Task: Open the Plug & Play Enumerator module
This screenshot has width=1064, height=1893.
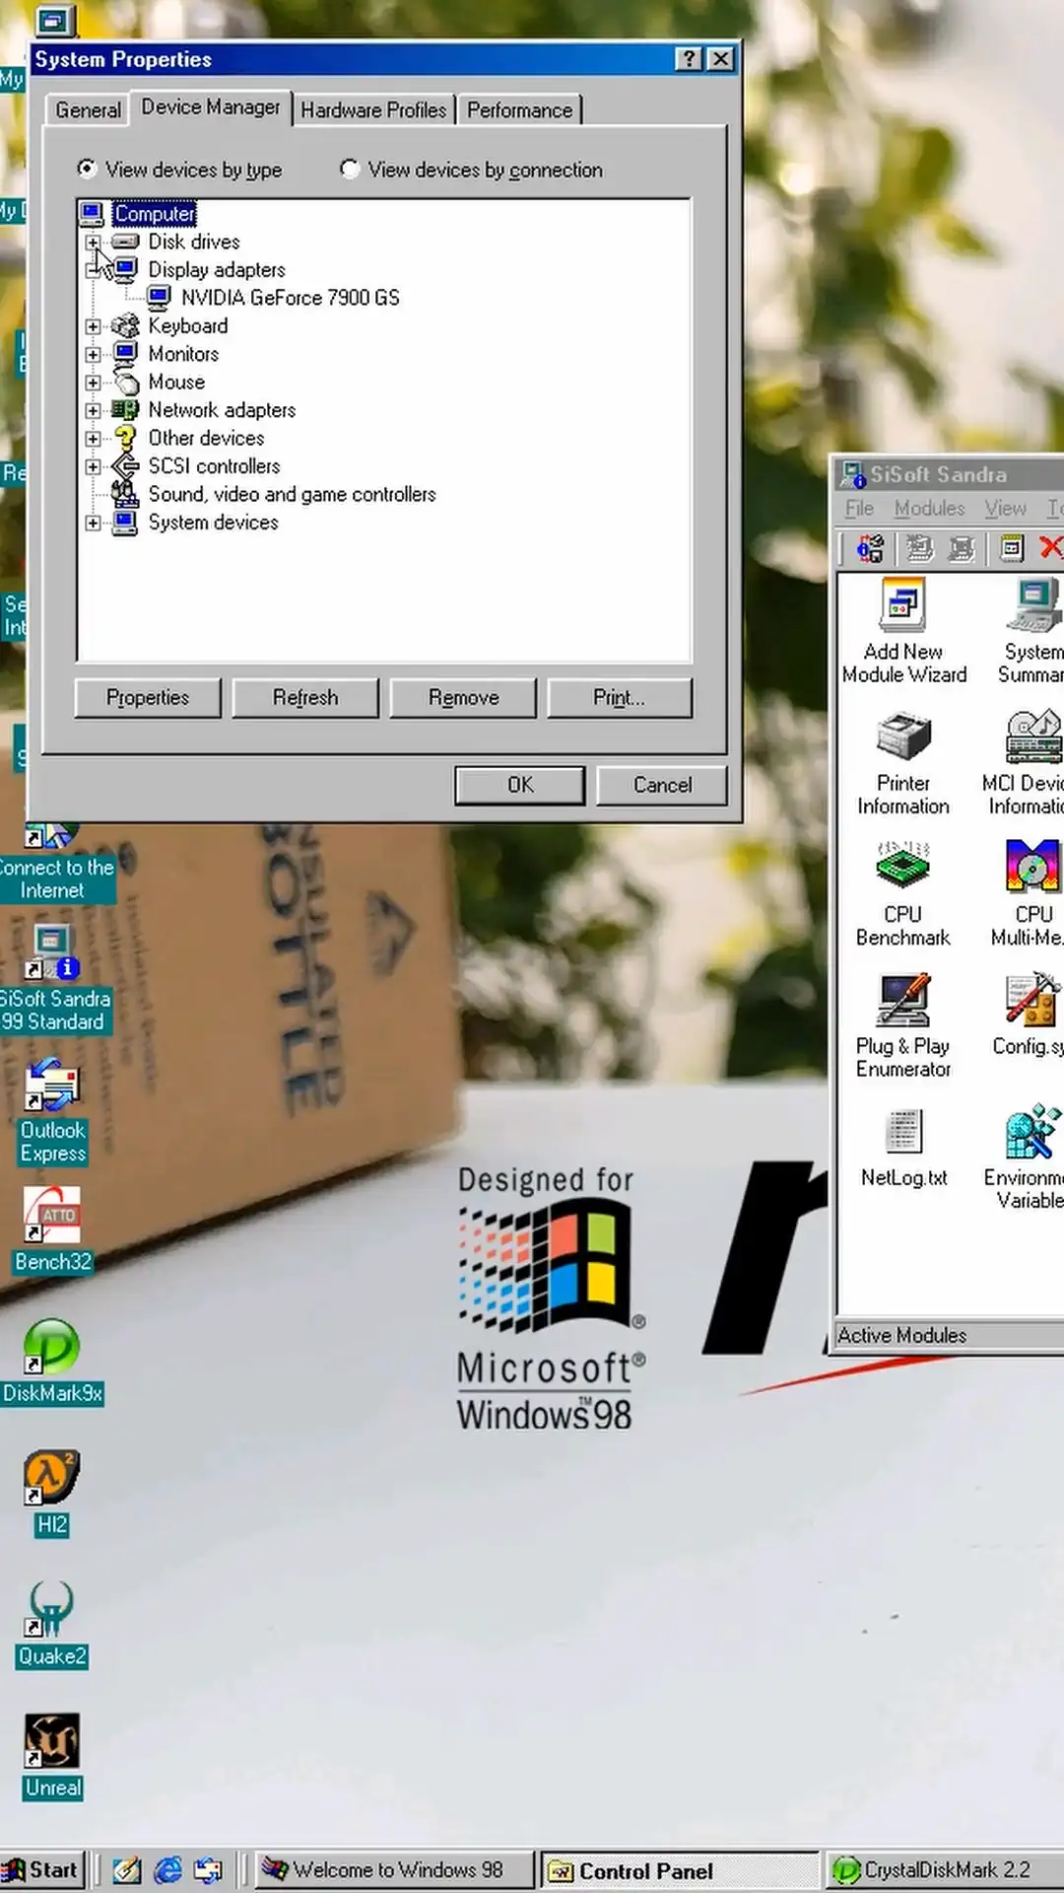Action: 903,1026
